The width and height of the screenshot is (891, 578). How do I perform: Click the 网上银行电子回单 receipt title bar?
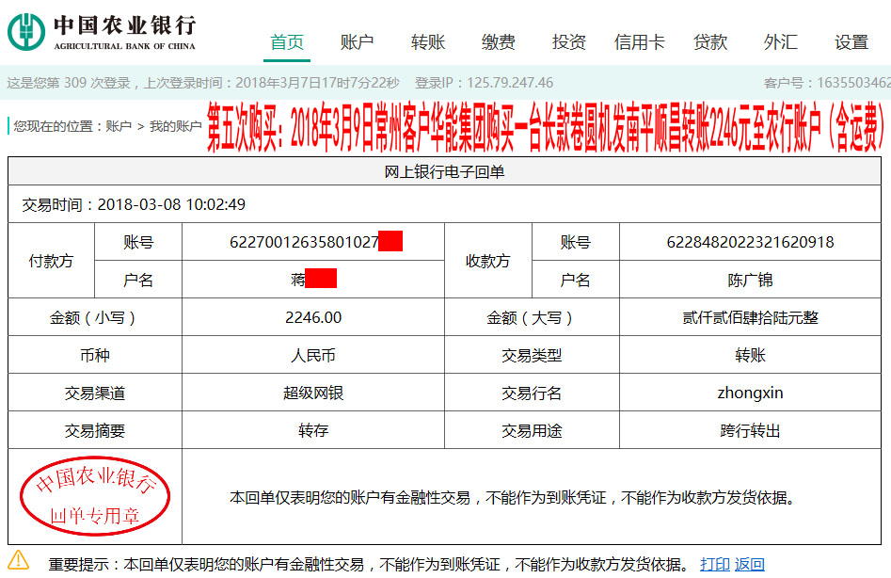click(x=445, y=171)
